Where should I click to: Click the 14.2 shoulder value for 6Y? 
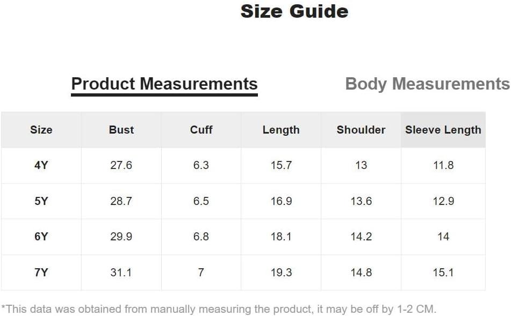click(x=361, y=237)
